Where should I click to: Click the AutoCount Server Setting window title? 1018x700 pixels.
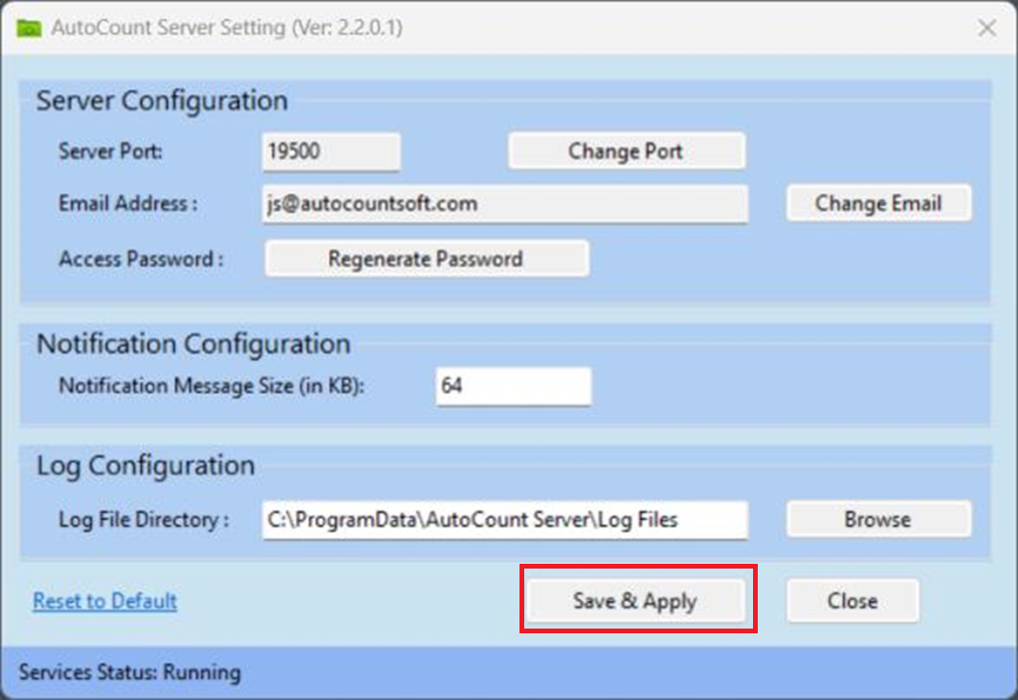coord(227,29)
